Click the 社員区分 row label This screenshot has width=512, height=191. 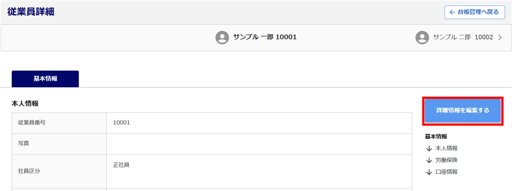(59, 171)
